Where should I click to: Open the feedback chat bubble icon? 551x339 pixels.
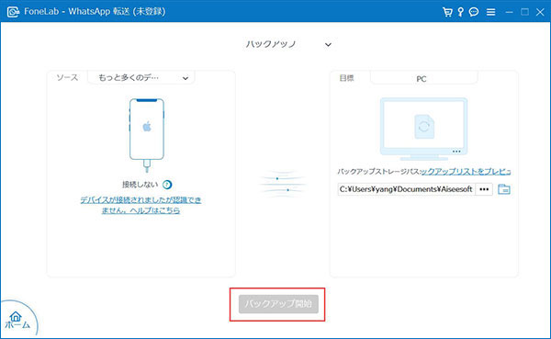coord(474,12)
